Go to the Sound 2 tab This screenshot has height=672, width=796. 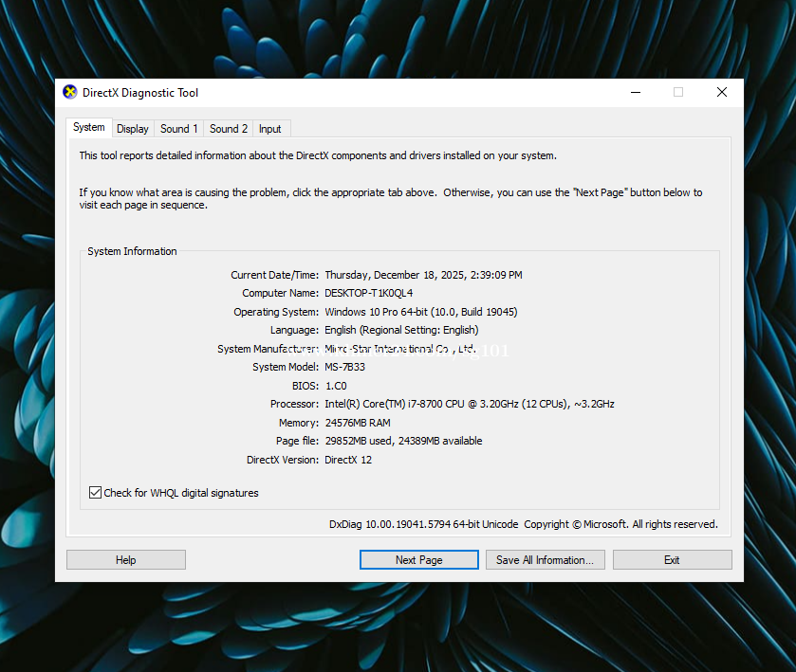[x=229, y=129]
